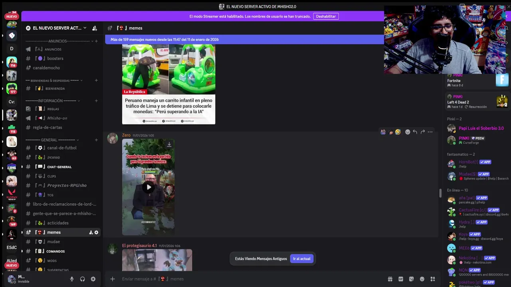Open the invite members icon next to server name

click(x=95, y=28)
